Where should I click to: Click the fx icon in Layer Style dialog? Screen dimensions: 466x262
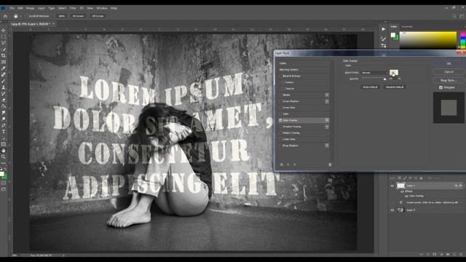click(x=282, y=164)
